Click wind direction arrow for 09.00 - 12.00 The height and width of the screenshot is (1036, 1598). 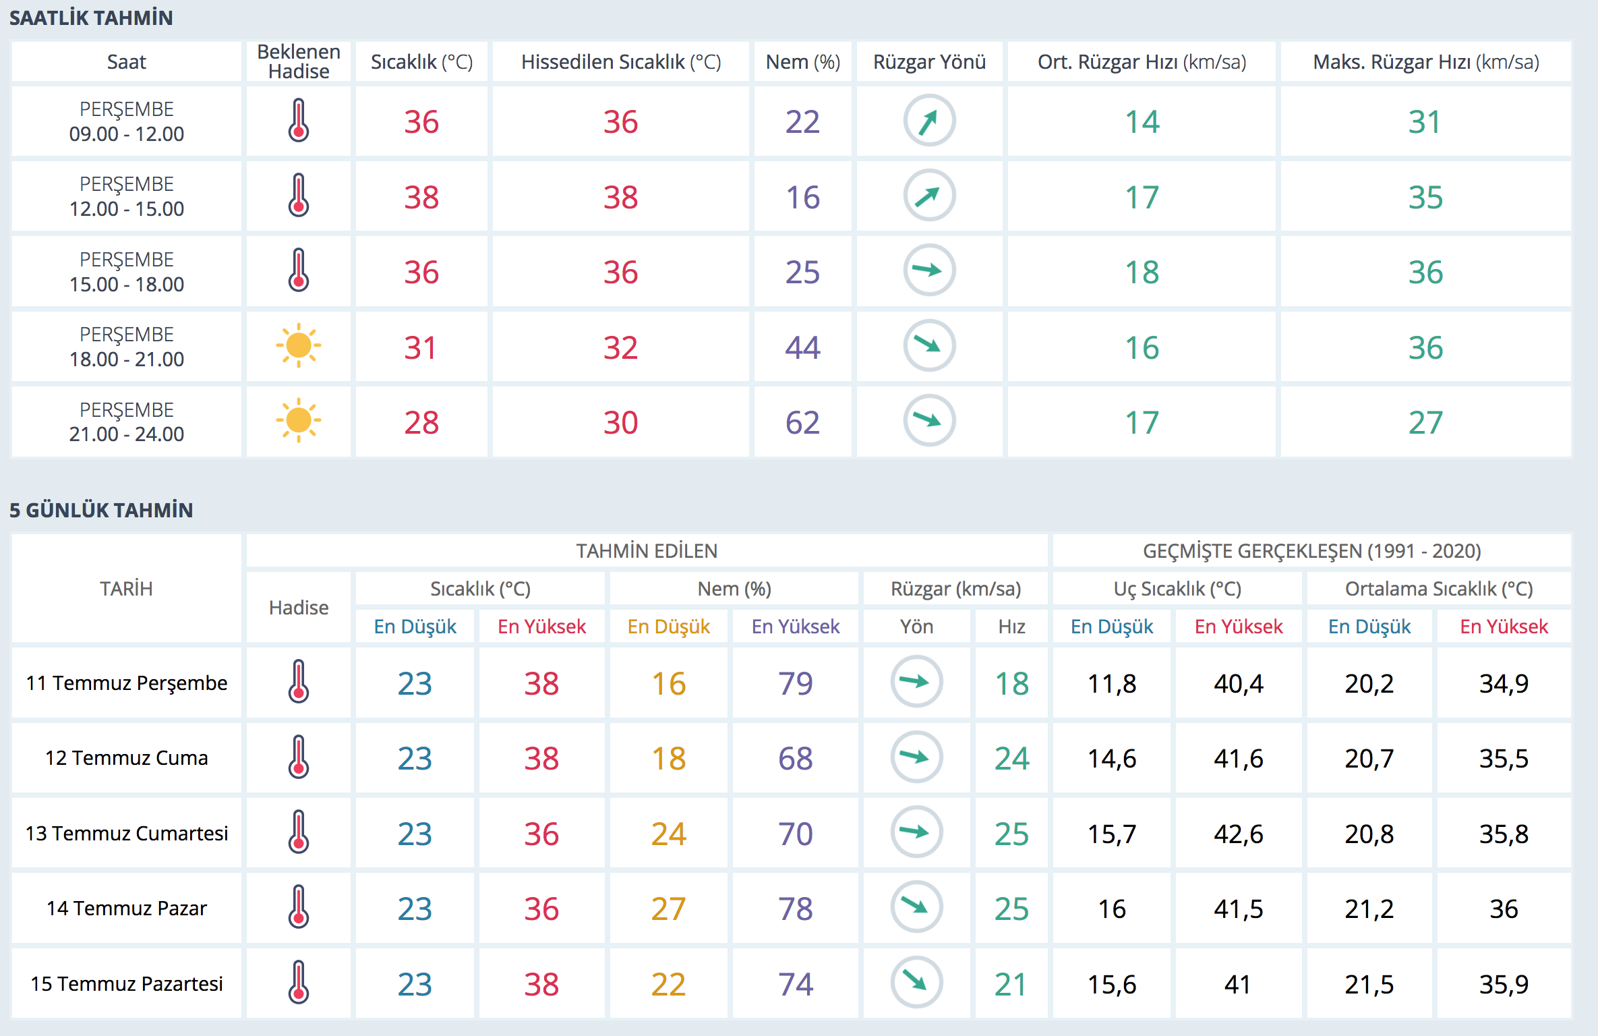(x=929, y=121)
